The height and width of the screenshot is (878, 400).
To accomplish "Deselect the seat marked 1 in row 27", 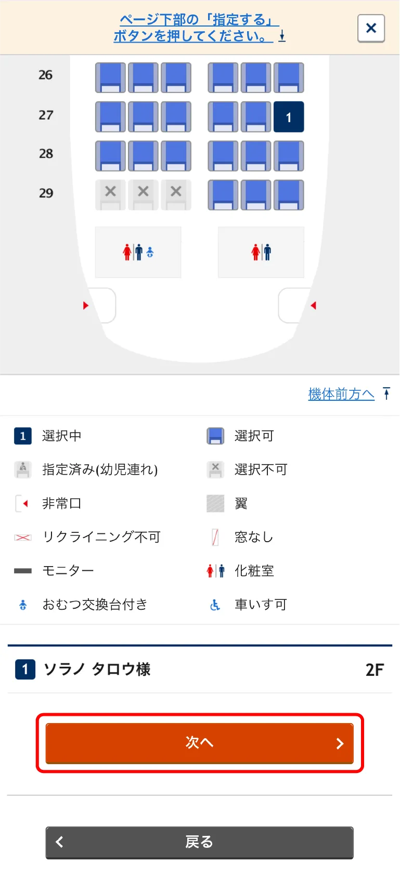I will tap(289, 116).
